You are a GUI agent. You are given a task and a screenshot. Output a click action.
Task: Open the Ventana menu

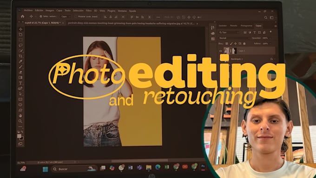click(x=122, y=11)
